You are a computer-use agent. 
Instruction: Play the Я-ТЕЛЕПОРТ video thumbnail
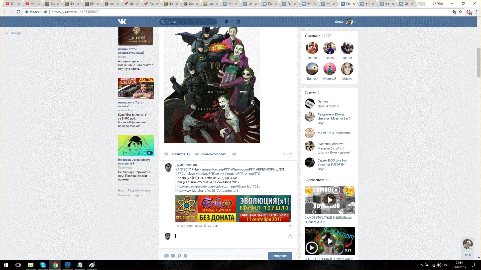coord(330,241)
